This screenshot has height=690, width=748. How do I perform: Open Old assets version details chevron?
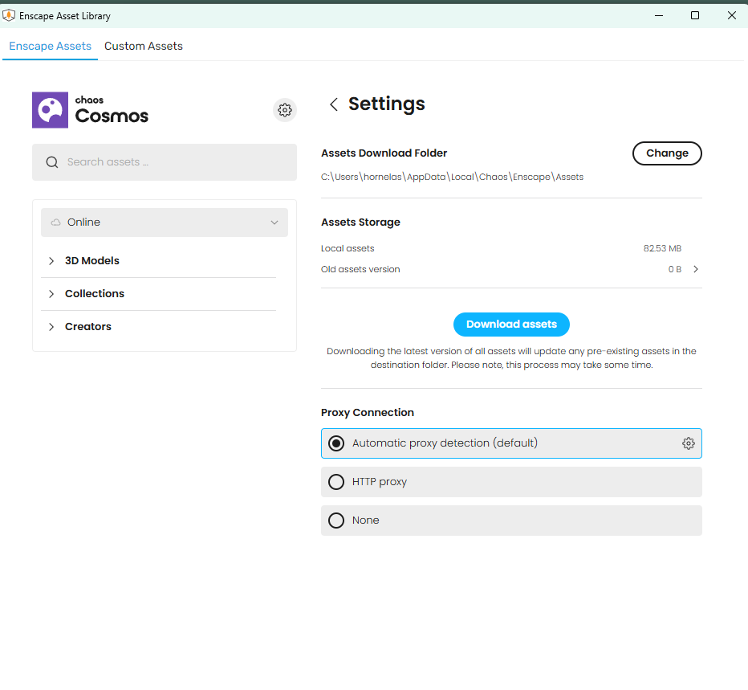coord(696,269)
